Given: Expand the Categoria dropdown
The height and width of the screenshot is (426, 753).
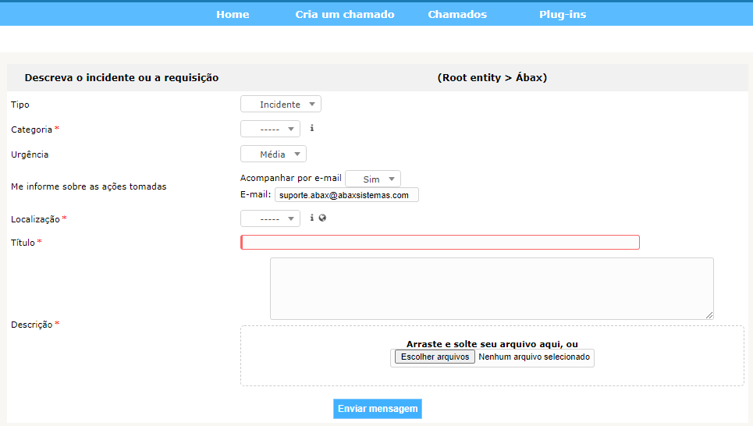Looking at the screenshot, I should click(x=270, y=130).
